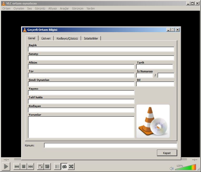The width and height of the screenshot is (201, 172).
Task: Toggle shuffle random playback icon
Action: tap(71, 166)
